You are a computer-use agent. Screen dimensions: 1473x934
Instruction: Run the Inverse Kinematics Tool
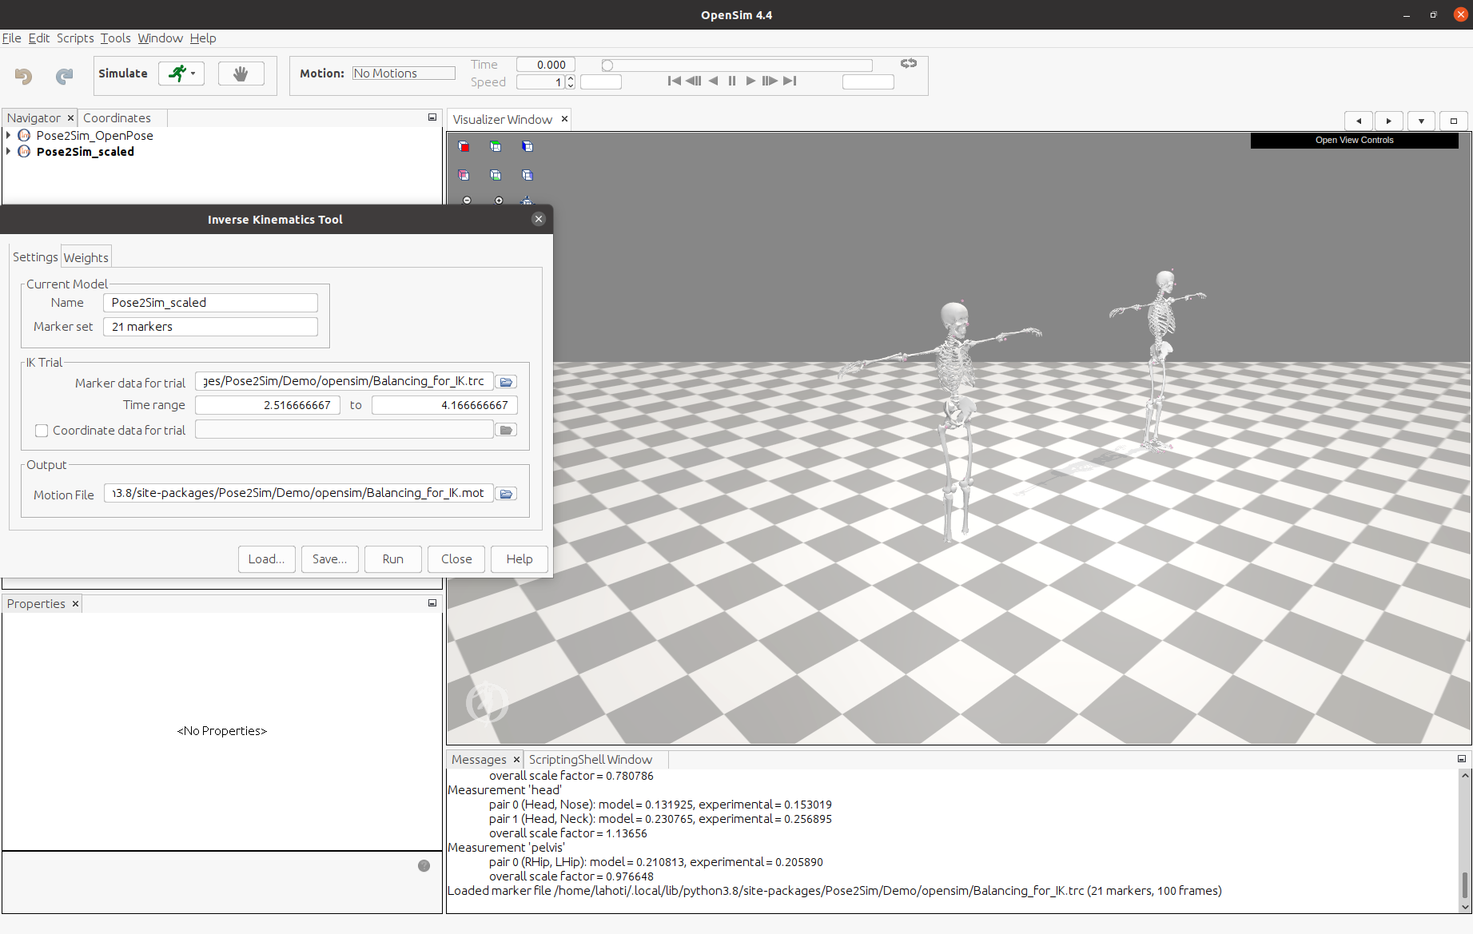[392, 558]
